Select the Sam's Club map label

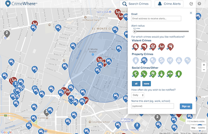click(103, 12)
